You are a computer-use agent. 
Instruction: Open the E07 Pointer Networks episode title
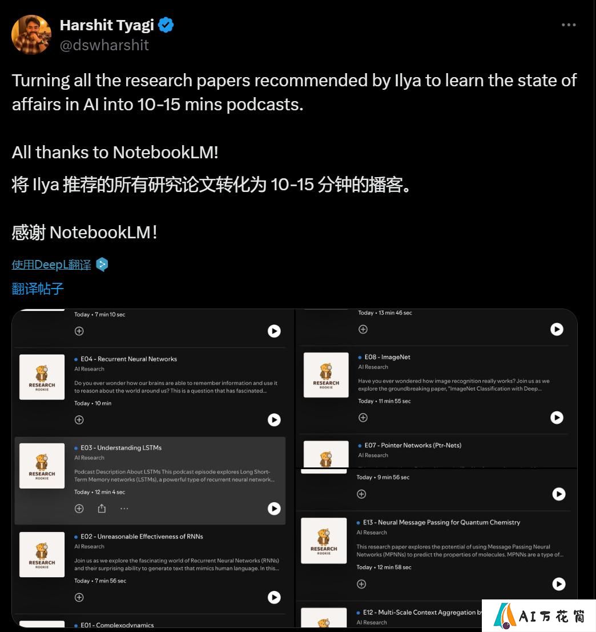click(413, 445)
